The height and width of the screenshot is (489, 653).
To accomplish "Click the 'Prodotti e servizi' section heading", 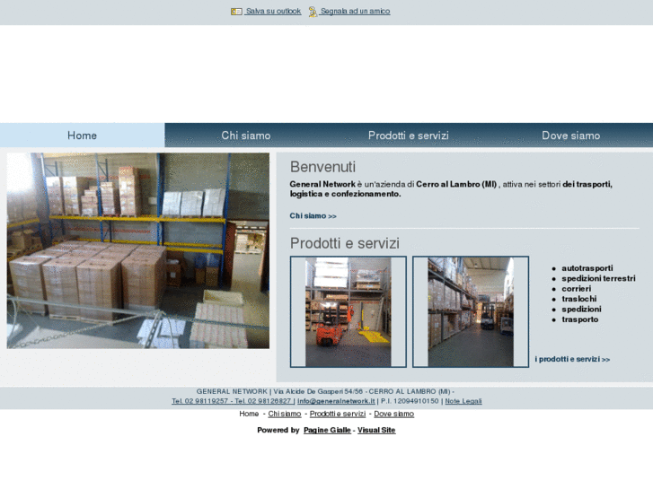I will (345, 243).
